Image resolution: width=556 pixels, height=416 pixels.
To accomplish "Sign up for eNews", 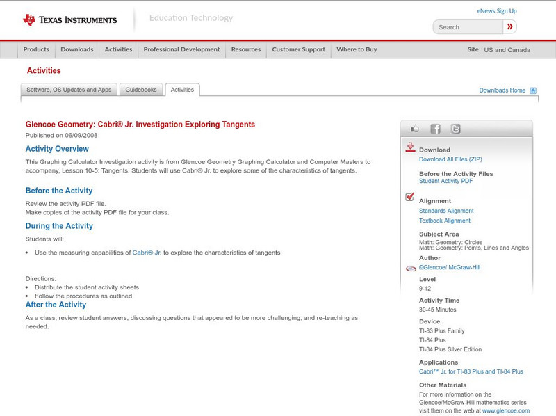I will (x=496, y=10).
